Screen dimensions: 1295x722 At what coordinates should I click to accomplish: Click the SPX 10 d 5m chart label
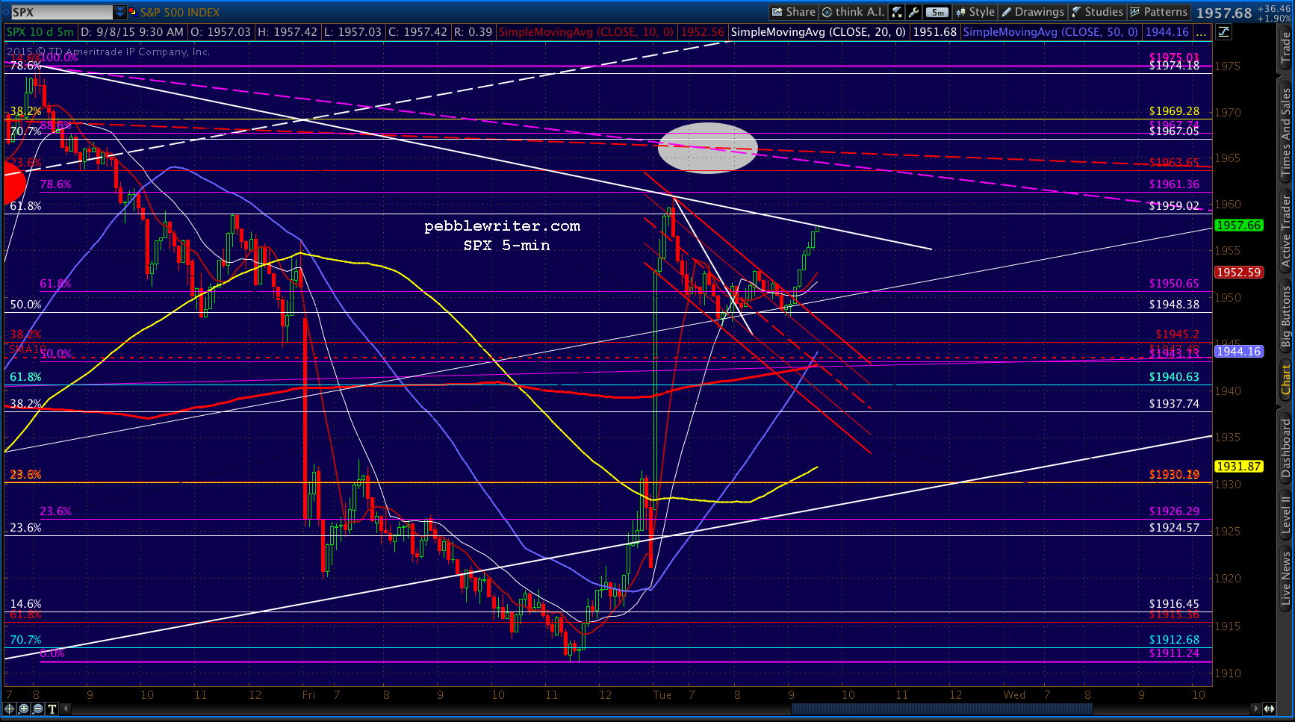pos(40,32)
